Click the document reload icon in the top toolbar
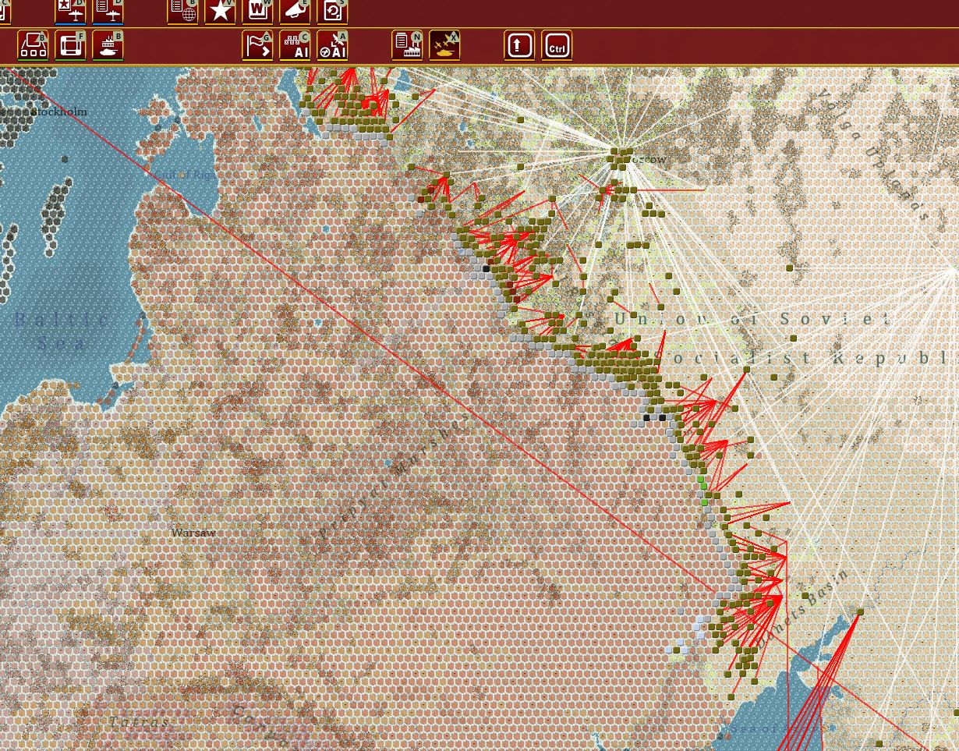This screenshot has width=959, height=751. [332, 11]
